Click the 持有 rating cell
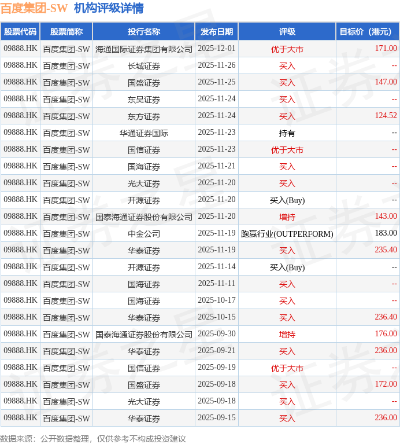400x444 pixels. point(287,133)
